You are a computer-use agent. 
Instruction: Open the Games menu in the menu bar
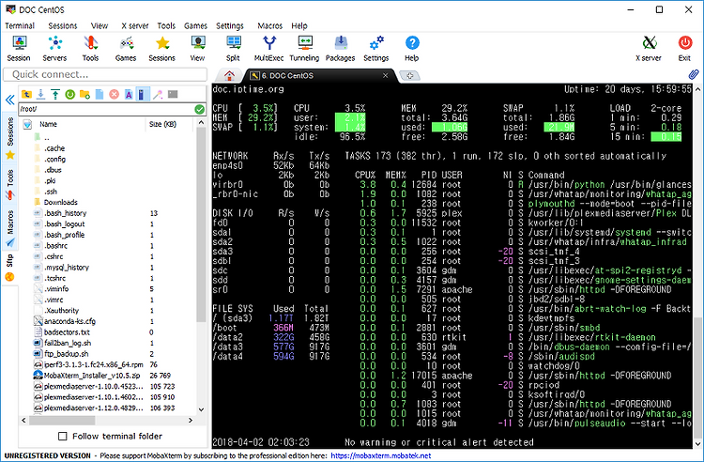point(195,25)
